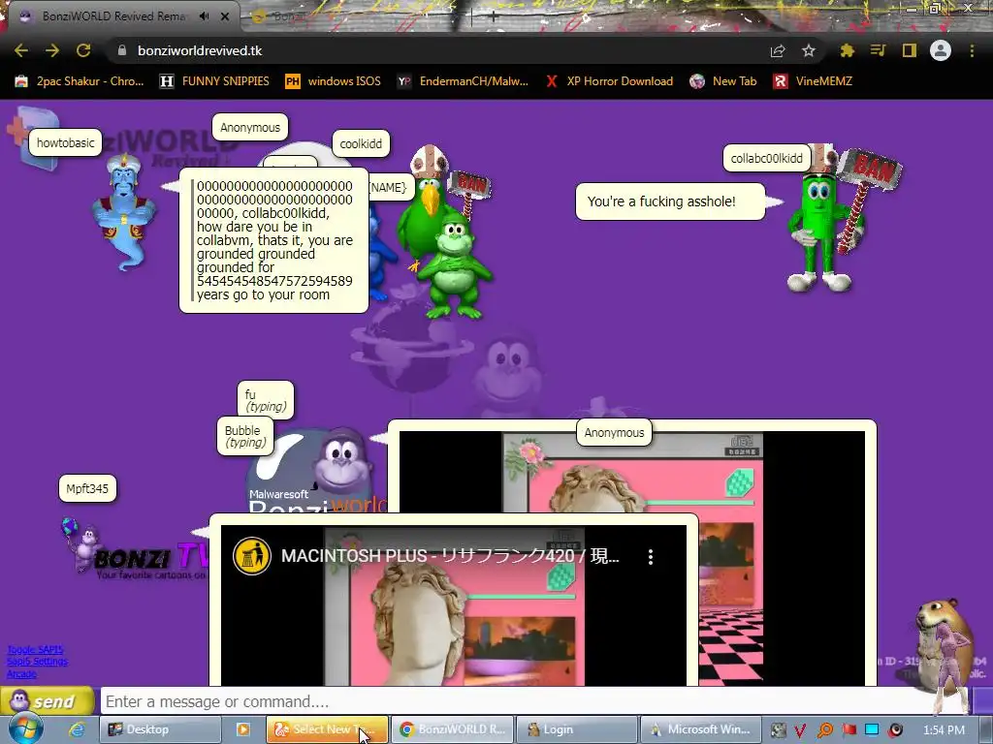The height and width of the screenshot is (744, 993).
Task: Open the XP Horror Download bookmark
Action: click(609, 81)
